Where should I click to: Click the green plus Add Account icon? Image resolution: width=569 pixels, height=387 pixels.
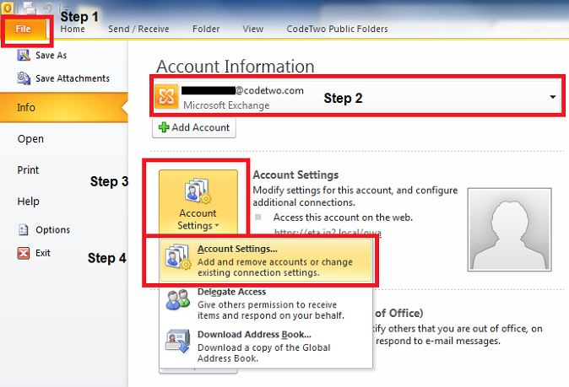click(164, 127)
